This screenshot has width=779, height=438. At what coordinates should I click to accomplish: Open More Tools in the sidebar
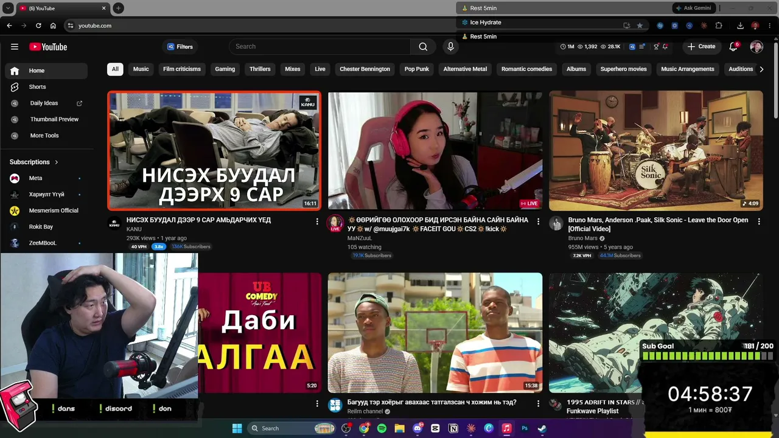pyautogui.click(x=46, y=136)
